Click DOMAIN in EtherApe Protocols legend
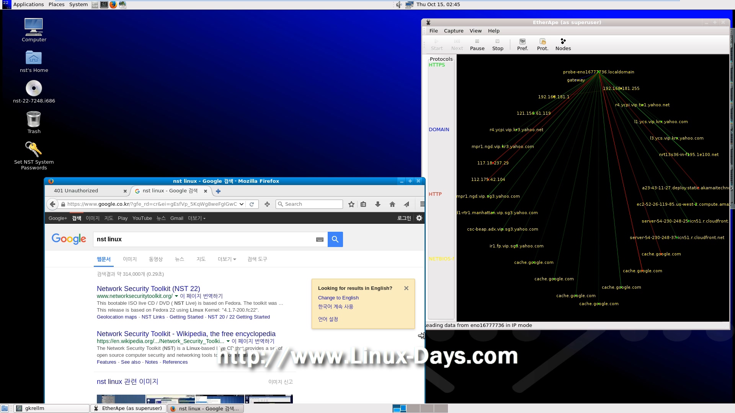 (439, 130)
